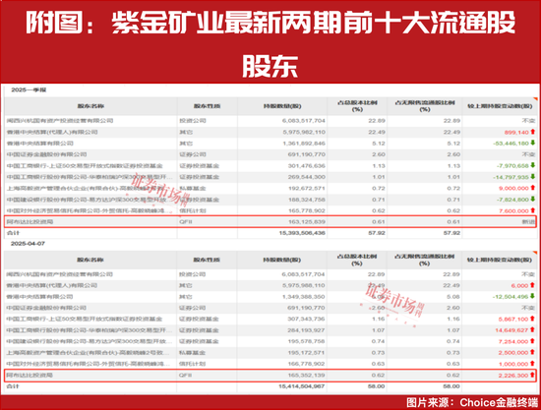Image resolution: width=541 pixels, height=410 pixels.
Task: Click the red up arrow beside 9,000,000
Action: click(x=533, y=188)
